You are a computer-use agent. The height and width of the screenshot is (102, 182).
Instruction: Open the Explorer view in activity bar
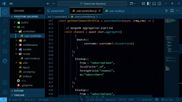coord(5,12)
